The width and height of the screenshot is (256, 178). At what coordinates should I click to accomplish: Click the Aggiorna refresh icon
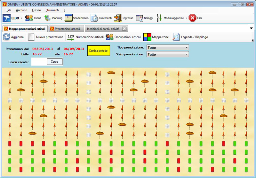6,37
